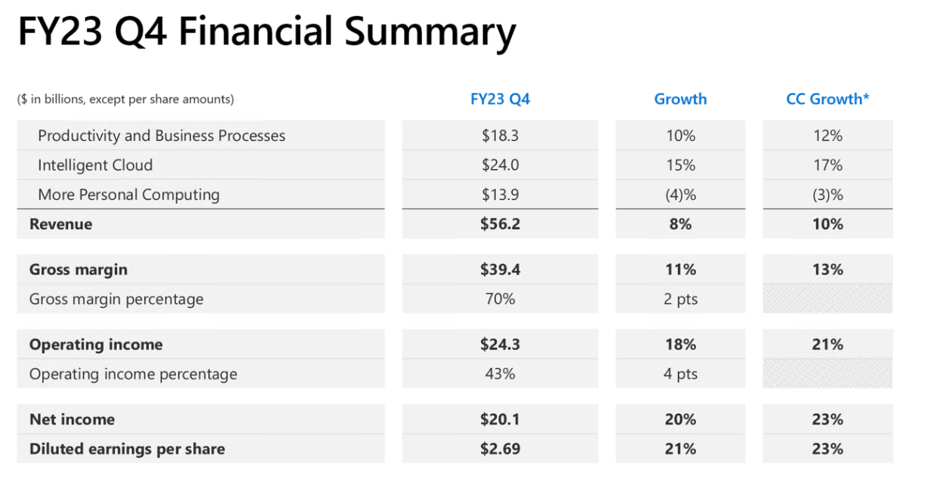Click the Gross margin percentage label

coord(116,299)
